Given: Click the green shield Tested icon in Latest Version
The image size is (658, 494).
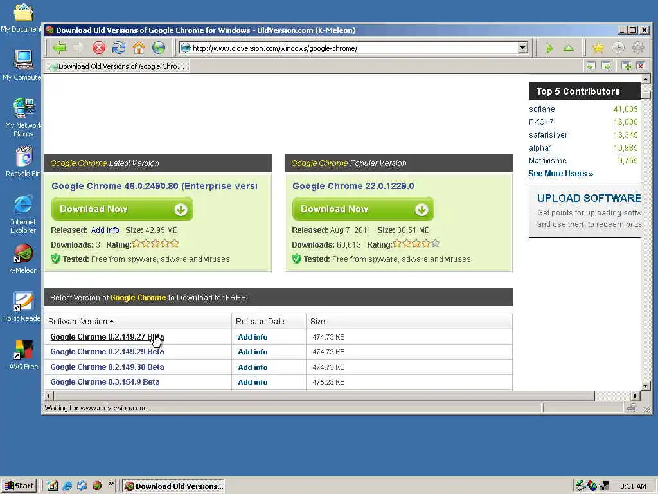Looking at the screenshot, I should click(56, 259).
